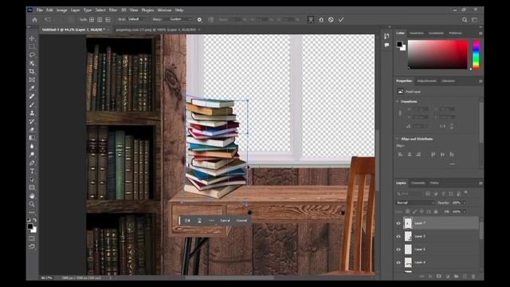Image resolution: width=510 pixels, height=287 pixels.
Task: Hide Layer 5 using its eye icon
Action: pyautogui.click(x=398, y=236)
